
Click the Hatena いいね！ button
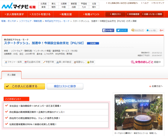[151, 30]
